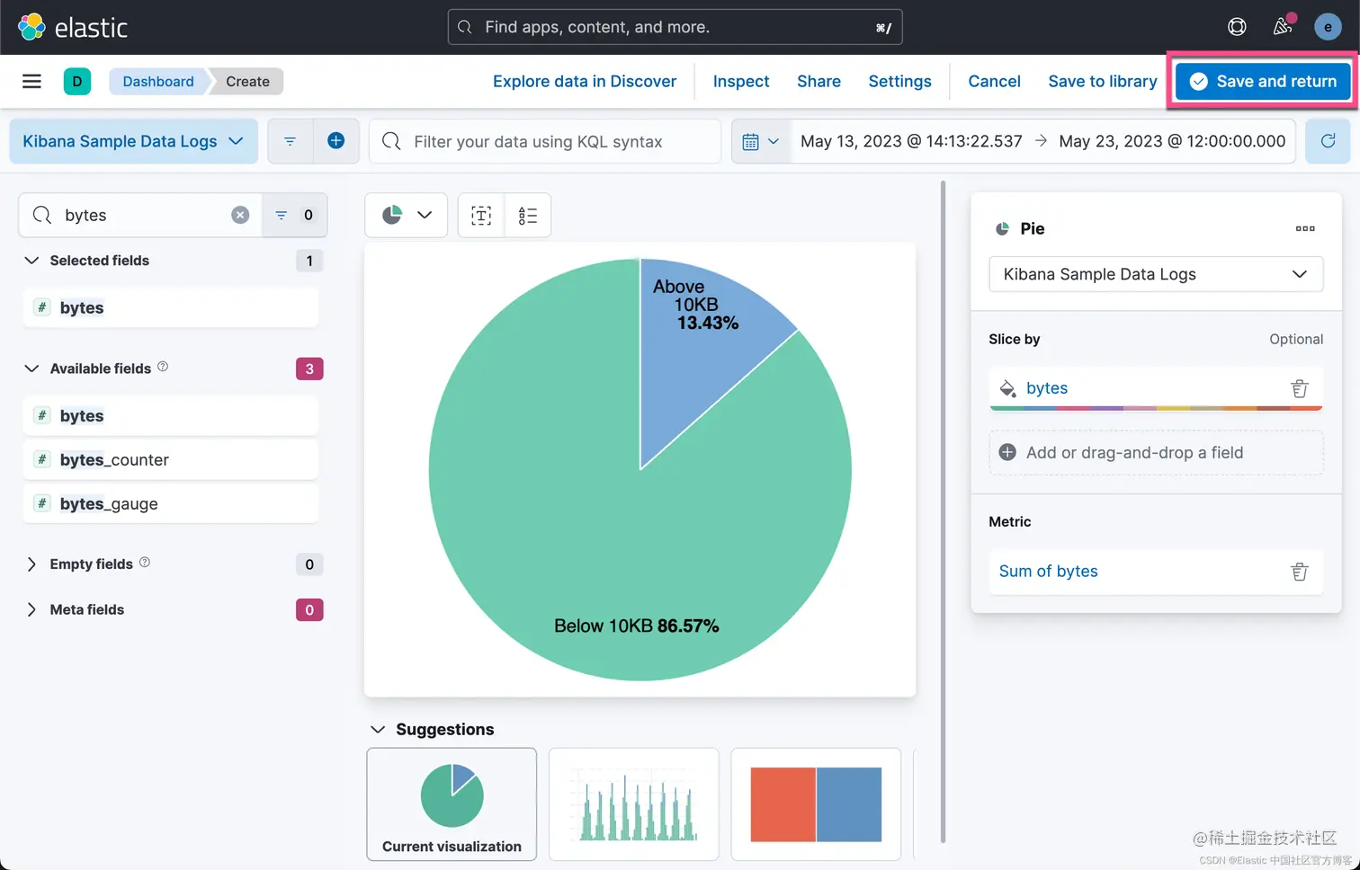Viewport: 1360px width, 870px height.
Task: Click Add or drag-and-drop a field
Action: pyautogui.click(x=1156, y=453)
